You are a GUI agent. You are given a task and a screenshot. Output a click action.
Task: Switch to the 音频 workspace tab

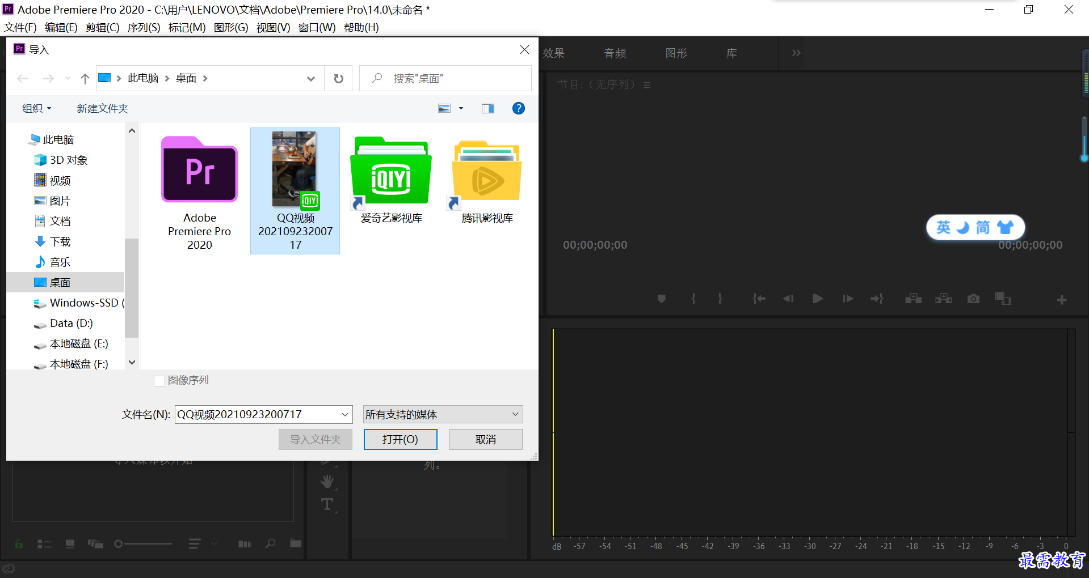[x=615, y=53]
